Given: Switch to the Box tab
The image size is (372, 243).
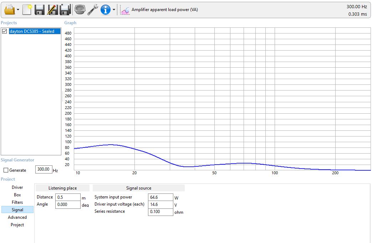Looking at the screenshot, I should pyautogui.click(x=17, y=195).
